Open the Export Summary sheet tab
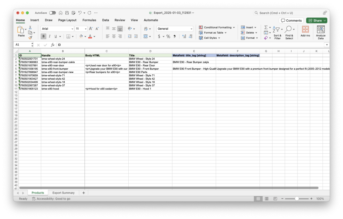The height and width of the screenshot is (219, 343). (x=64, y=193)
